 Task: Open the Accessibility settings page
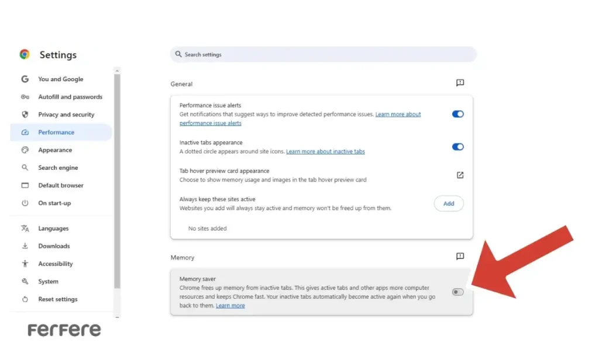(56, 264)
